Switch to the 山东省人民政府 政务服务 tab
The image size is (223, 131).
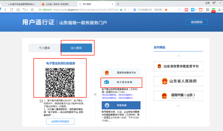click(57, 4)
